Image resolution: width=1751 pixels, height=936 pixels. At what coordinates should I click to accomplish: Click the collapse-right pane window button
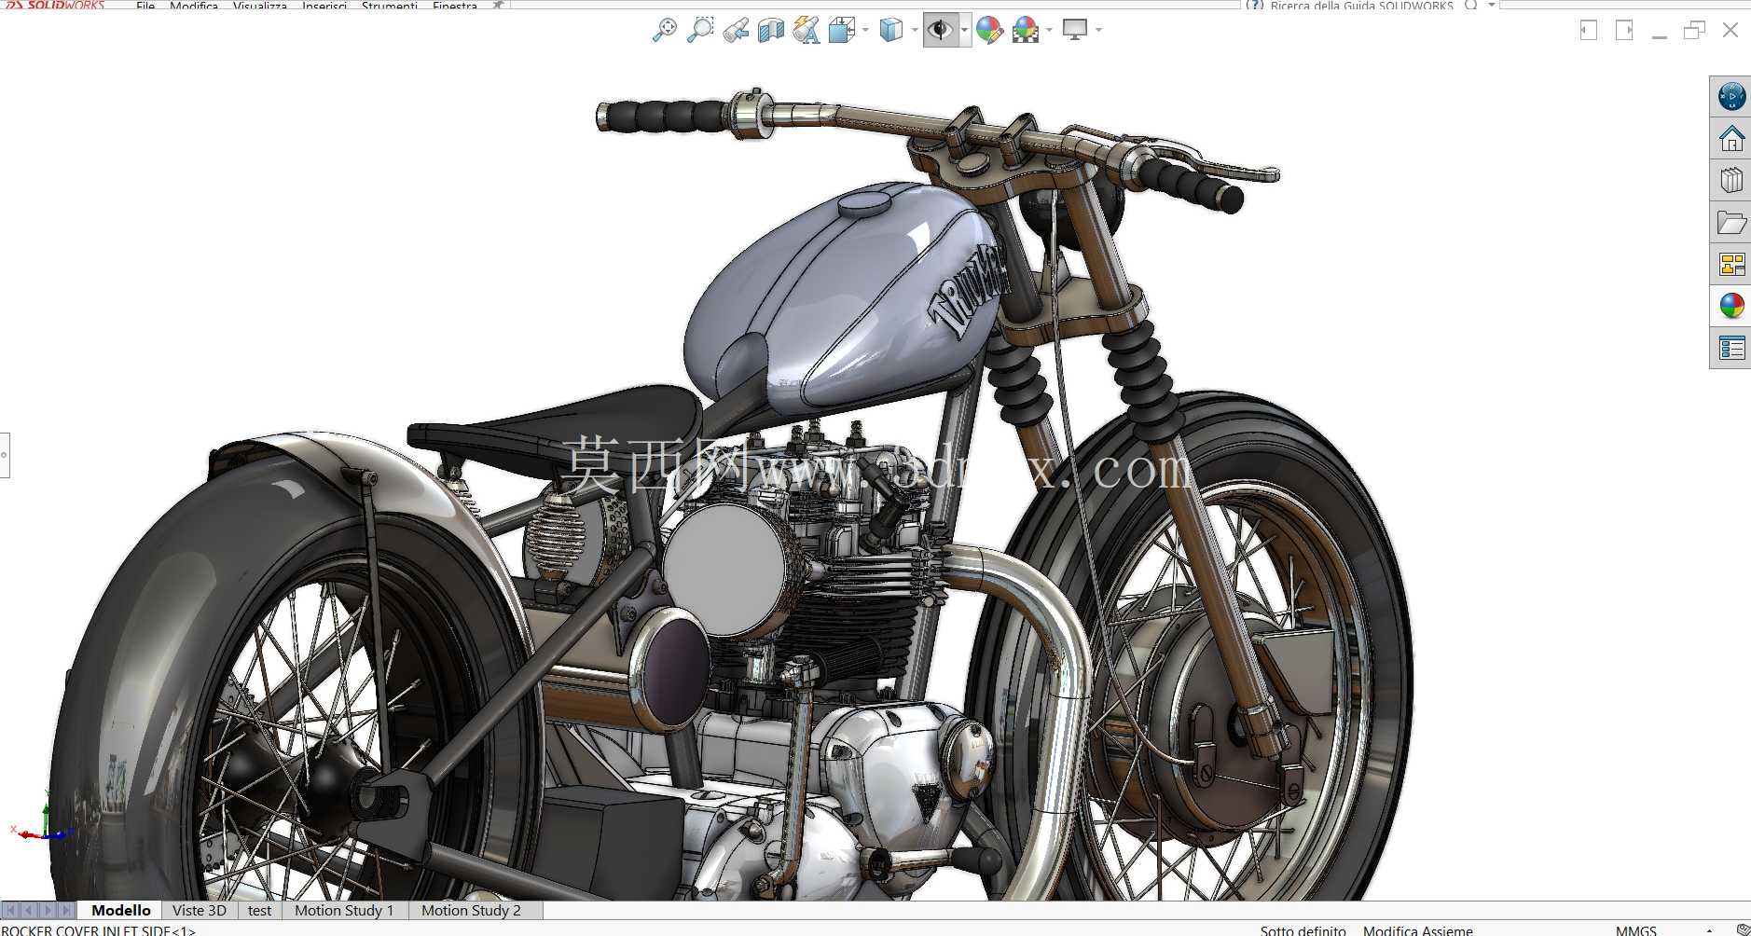click(x=1624, y=30)
